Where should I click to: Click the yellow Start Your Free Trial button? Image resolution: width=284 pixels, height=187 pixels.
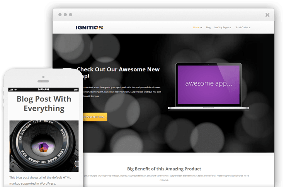coord(95,117)
